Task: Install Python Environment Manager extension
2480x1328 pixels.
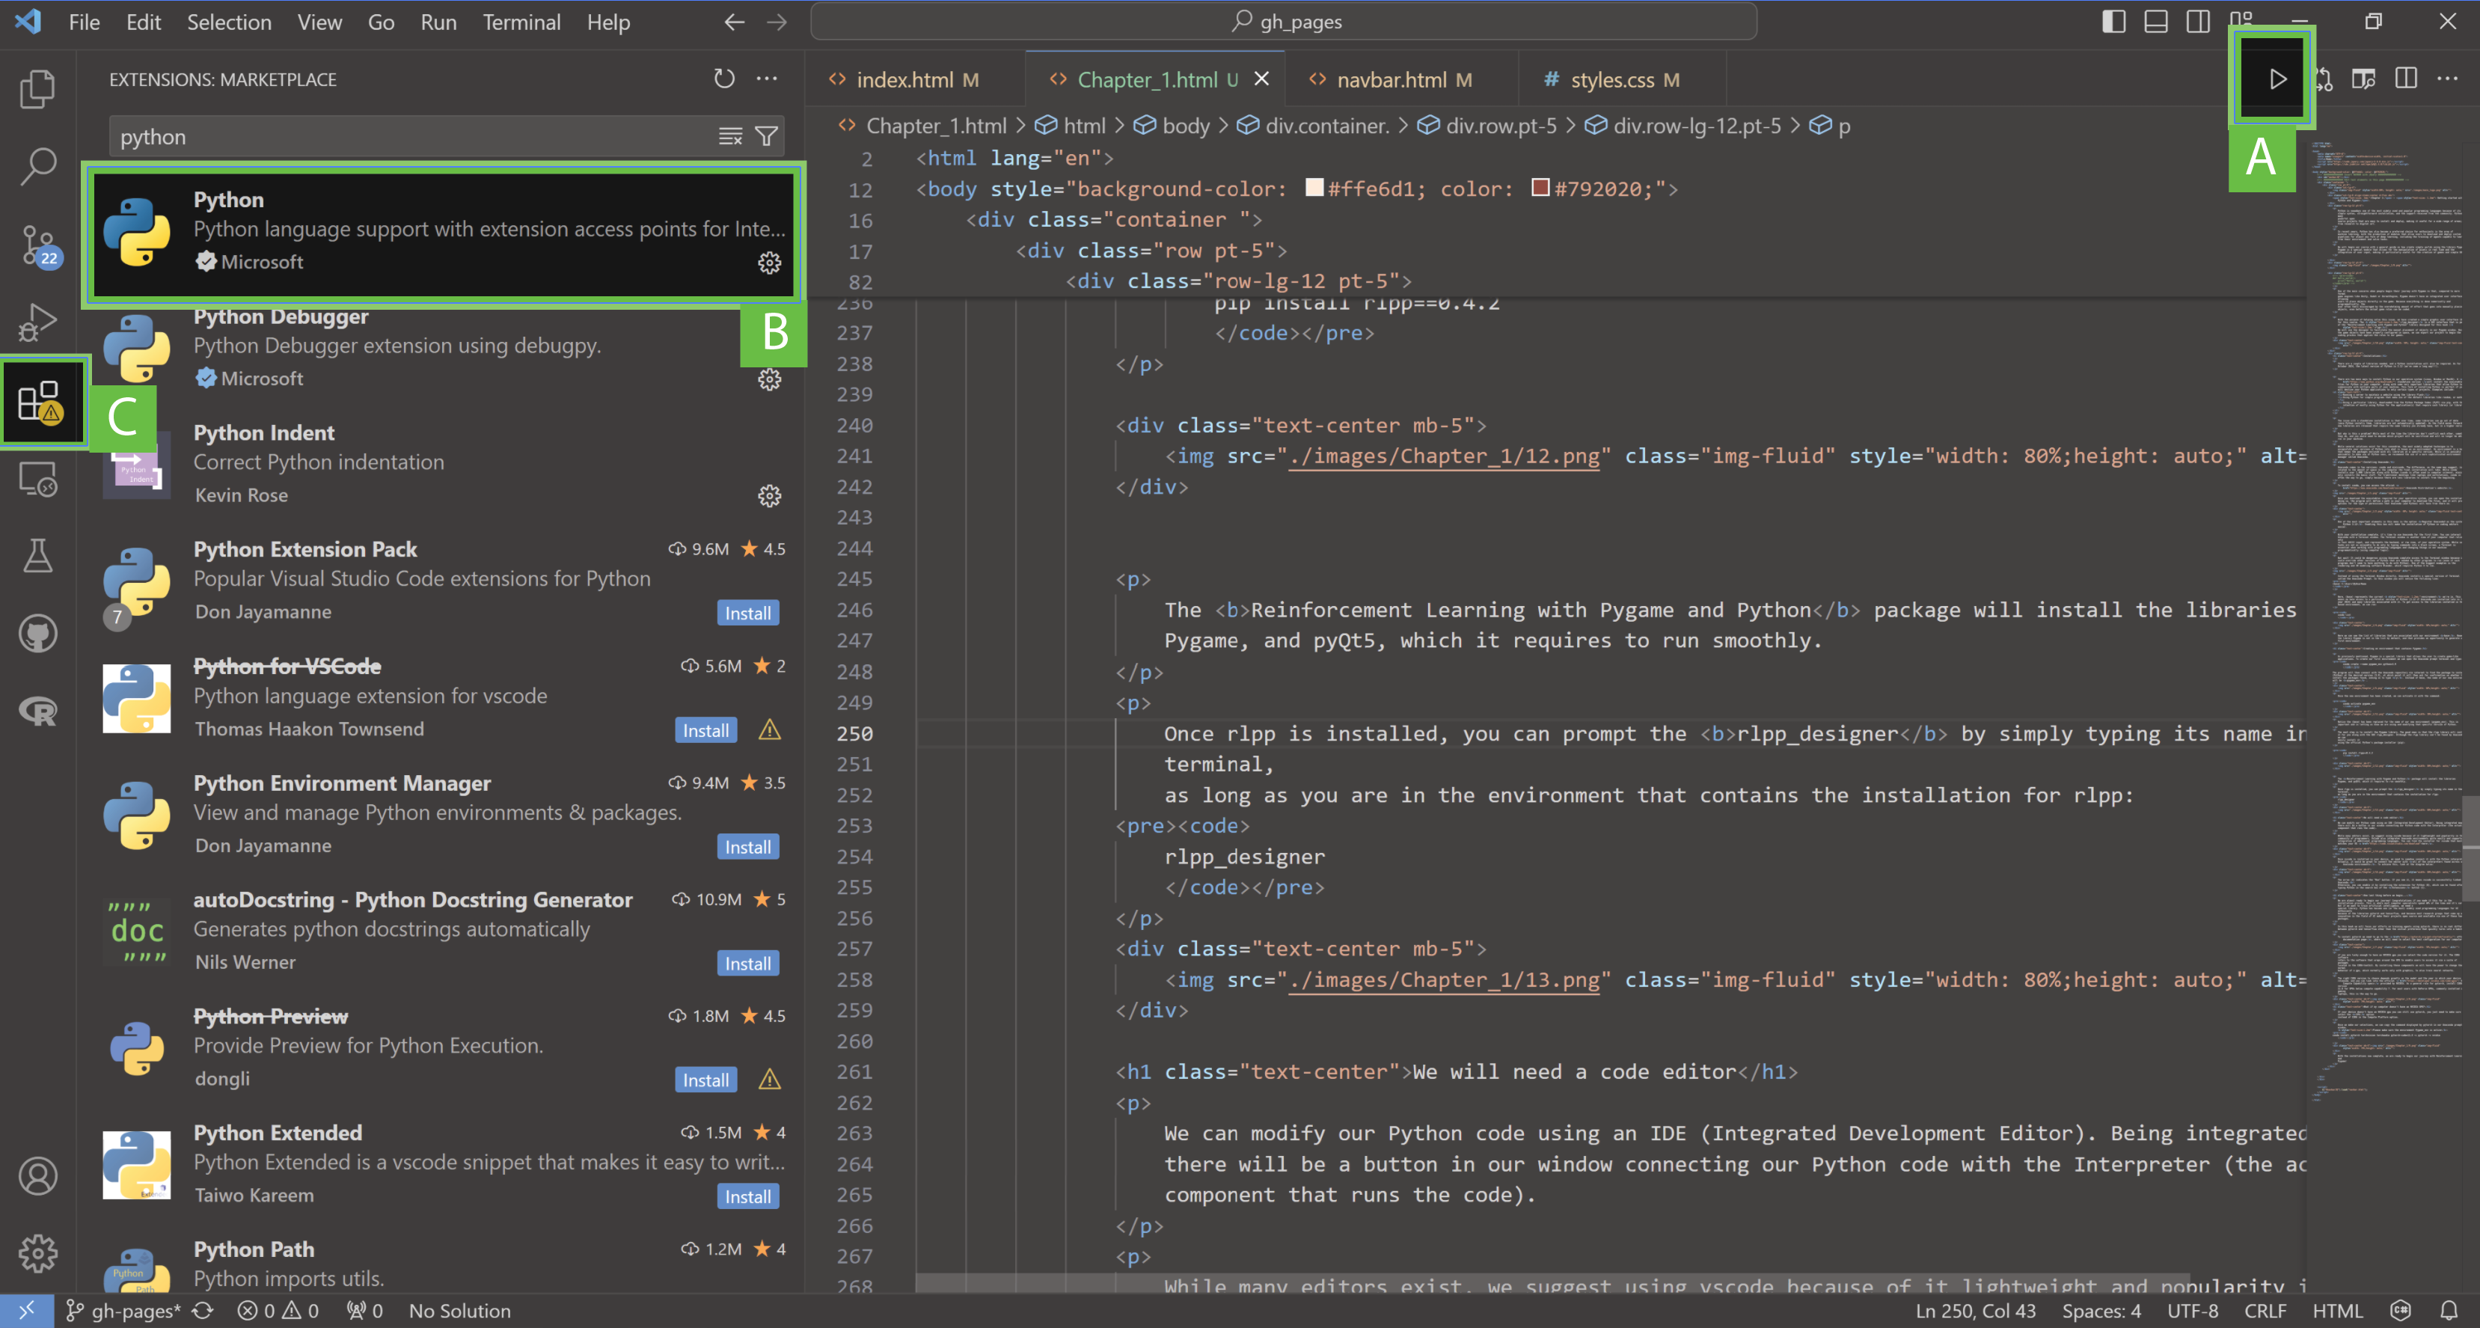Action: pyautogui.click(x=747, y=848)
